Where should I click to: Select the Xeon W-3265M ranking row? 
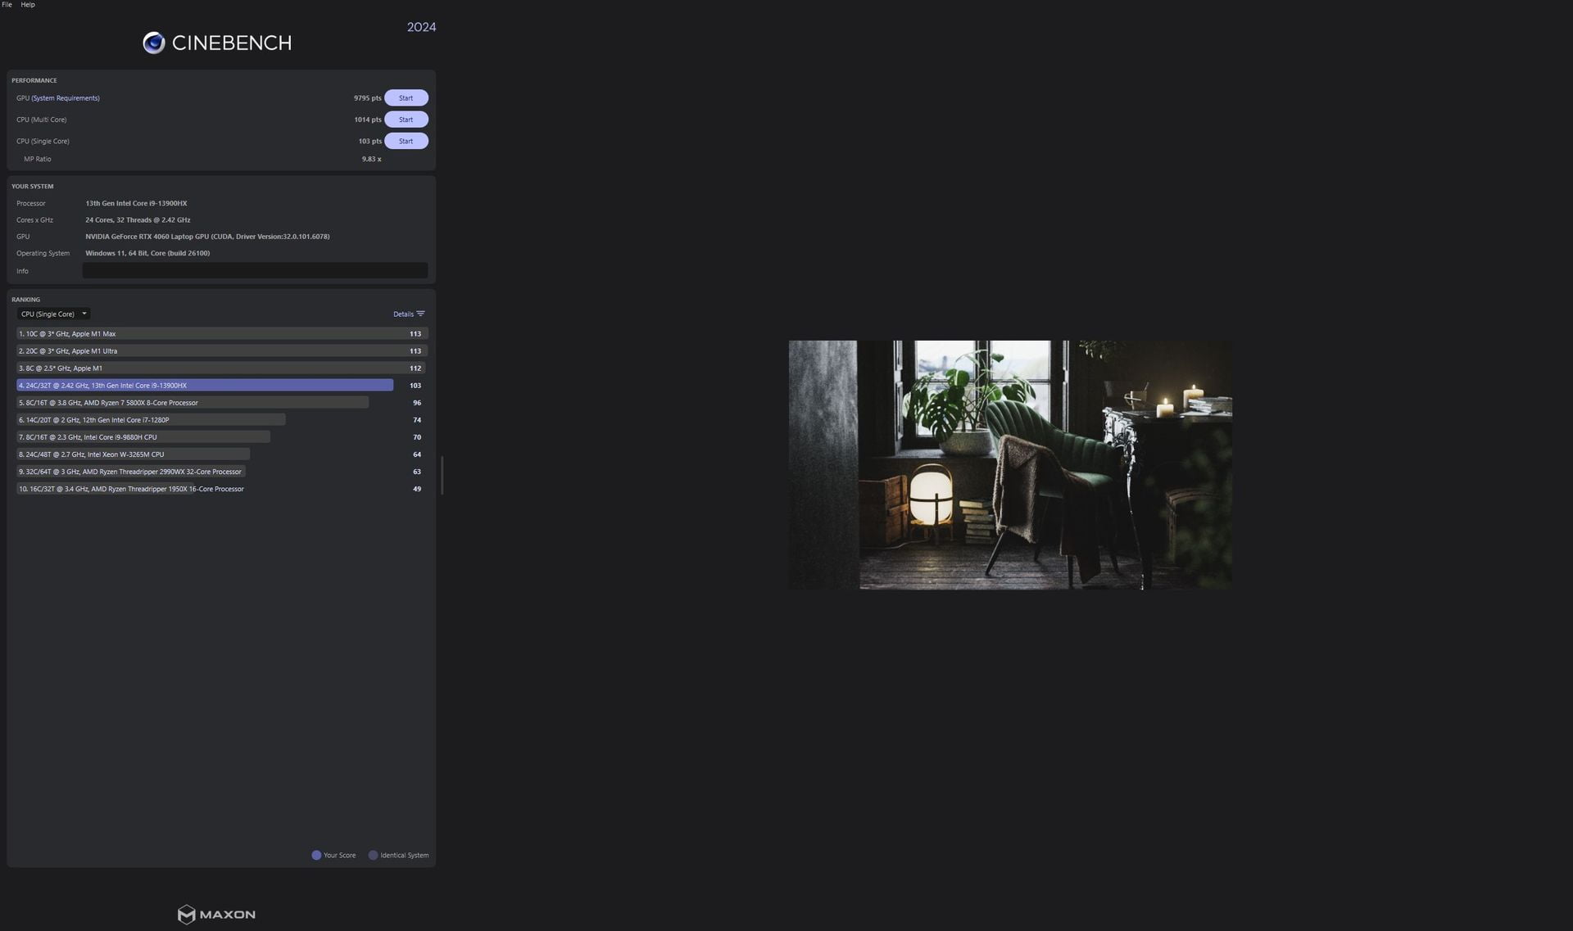222,454
